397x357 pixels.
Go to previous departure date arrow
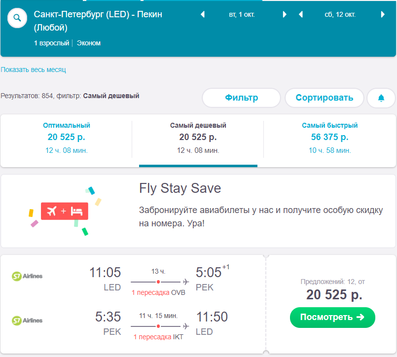point(202,15)
